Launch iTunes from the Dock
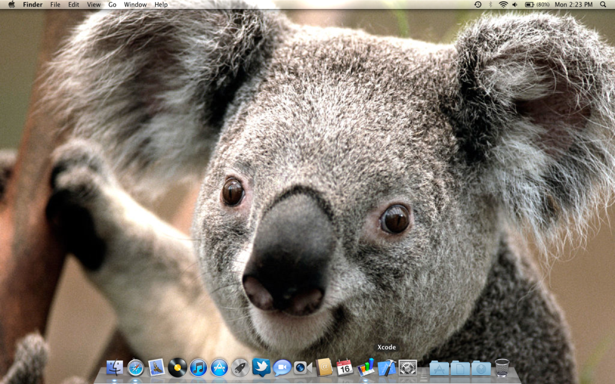615x384 pixels. pyautogui.click(x=198, y=368)
